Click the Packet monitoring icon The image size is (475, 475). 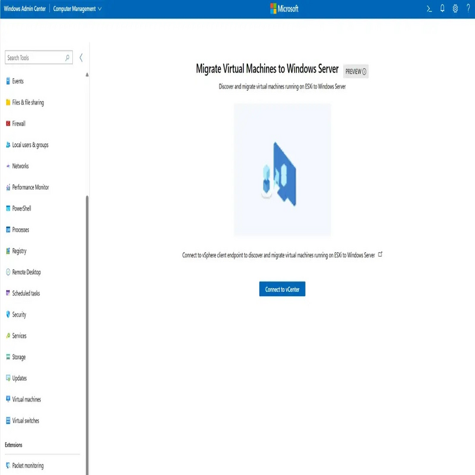click(8, 466)
